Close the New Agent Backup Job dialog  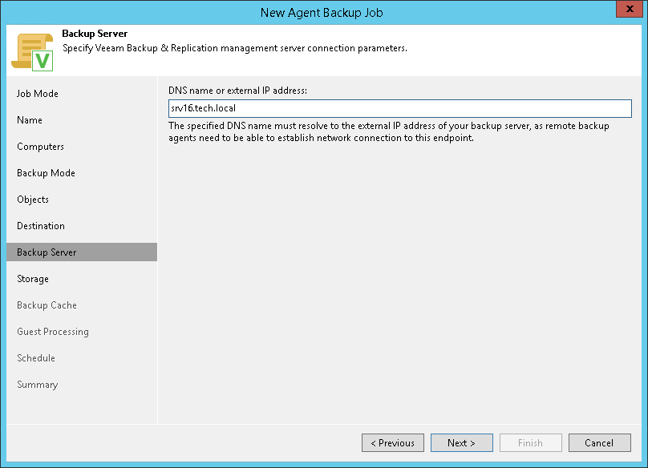coord(627,11)
